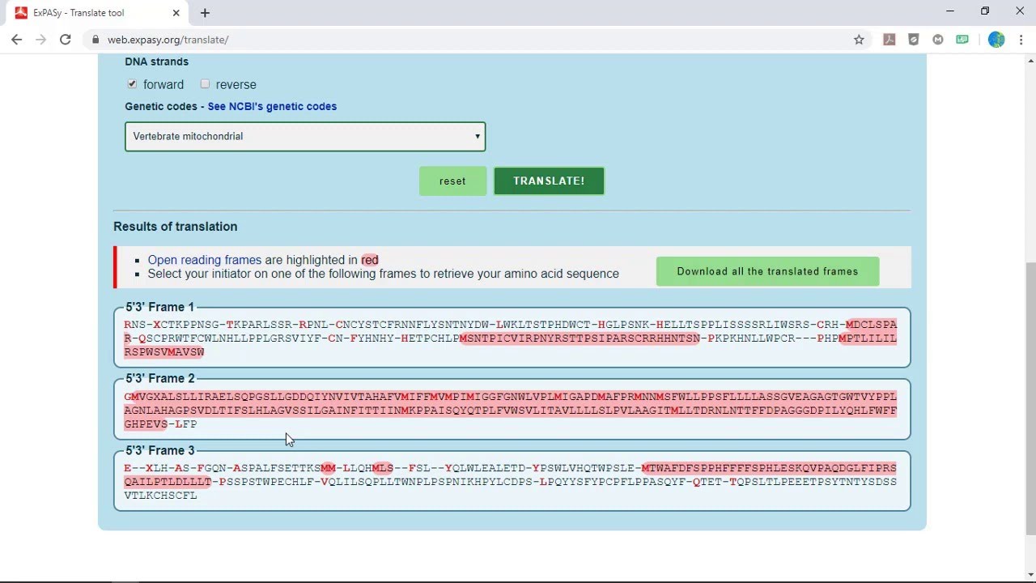Click the 5'3' Frame 2 heading
1036x583 pixels.
click(x=159, y=378)
